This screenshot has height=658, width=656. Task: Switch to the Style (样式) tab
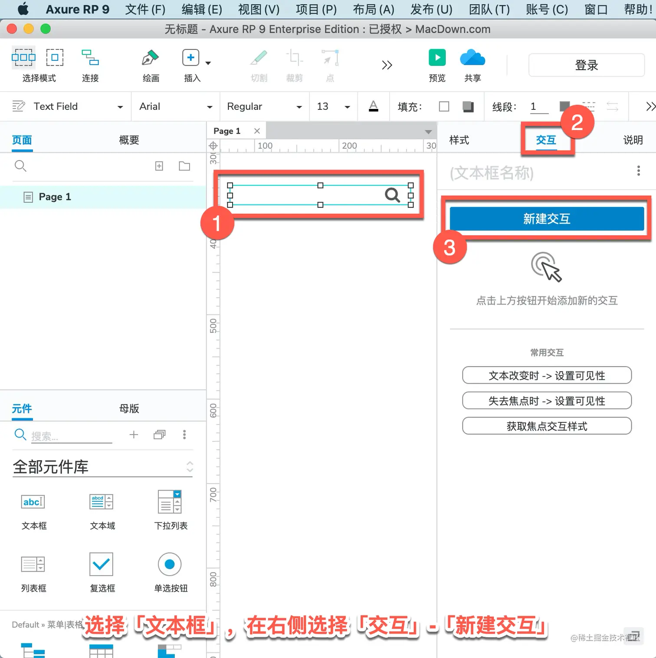[459, 140]
